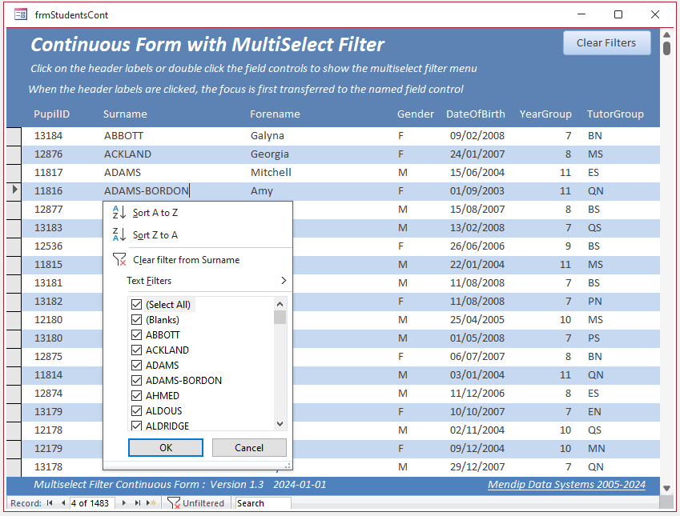Choose Sort Z to A menu item
Screen dimensions: 680x516
[x=197, y=235]
